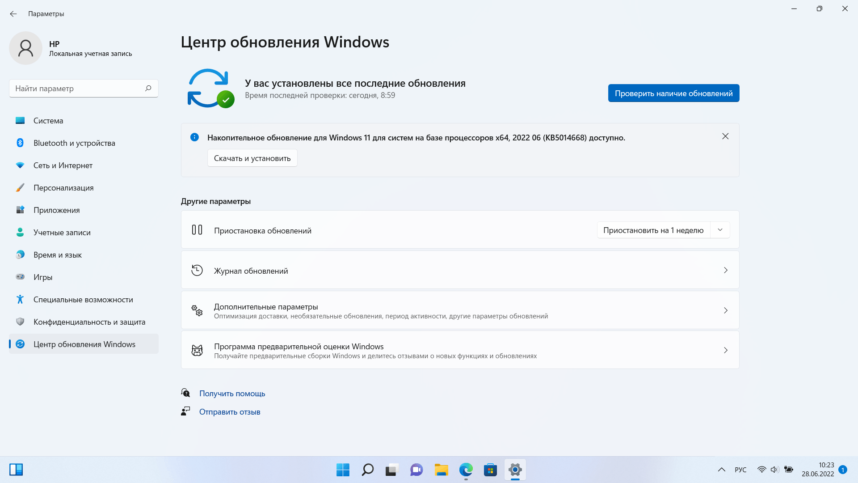Open Программа предварительной оценки Windows chevron

pos(725,350)
